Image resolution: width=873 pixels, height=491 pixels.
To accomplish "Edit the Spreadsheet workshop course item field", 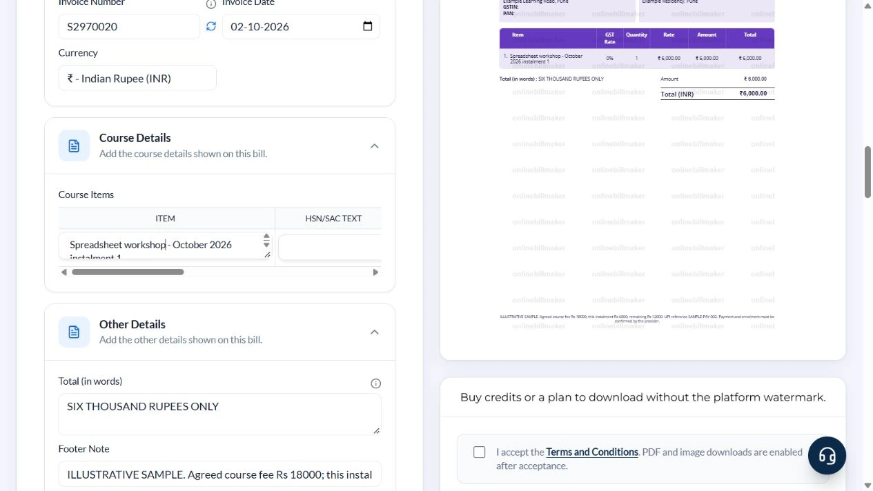I will tap(166, 245).
